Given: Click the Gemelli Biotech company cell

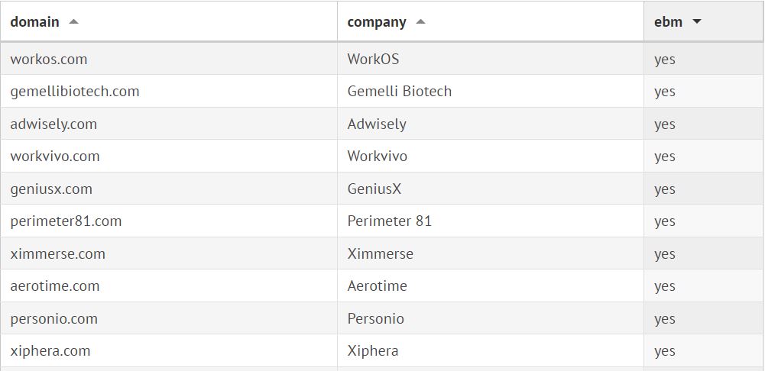Looking at the screenshot, I should click(399, 92).
